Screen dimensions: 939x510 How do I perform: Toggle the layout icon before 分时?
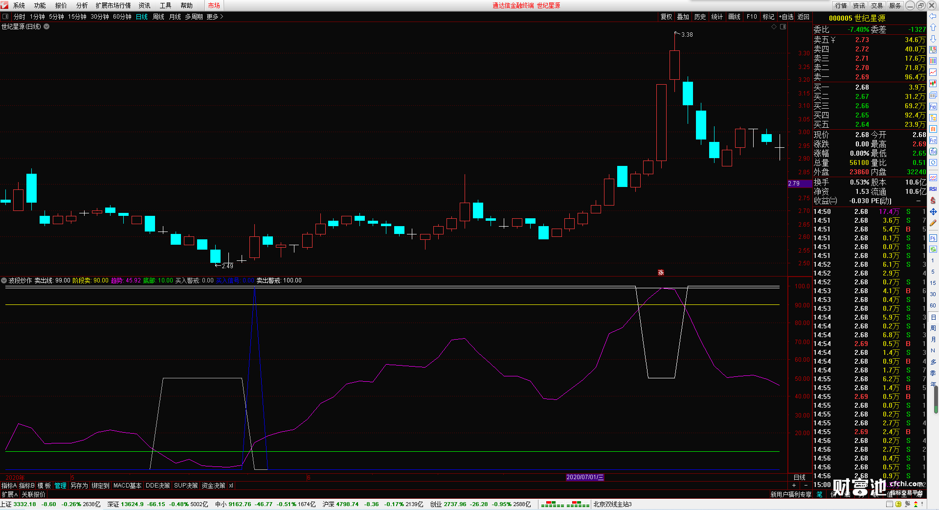[x=5, y=17]
